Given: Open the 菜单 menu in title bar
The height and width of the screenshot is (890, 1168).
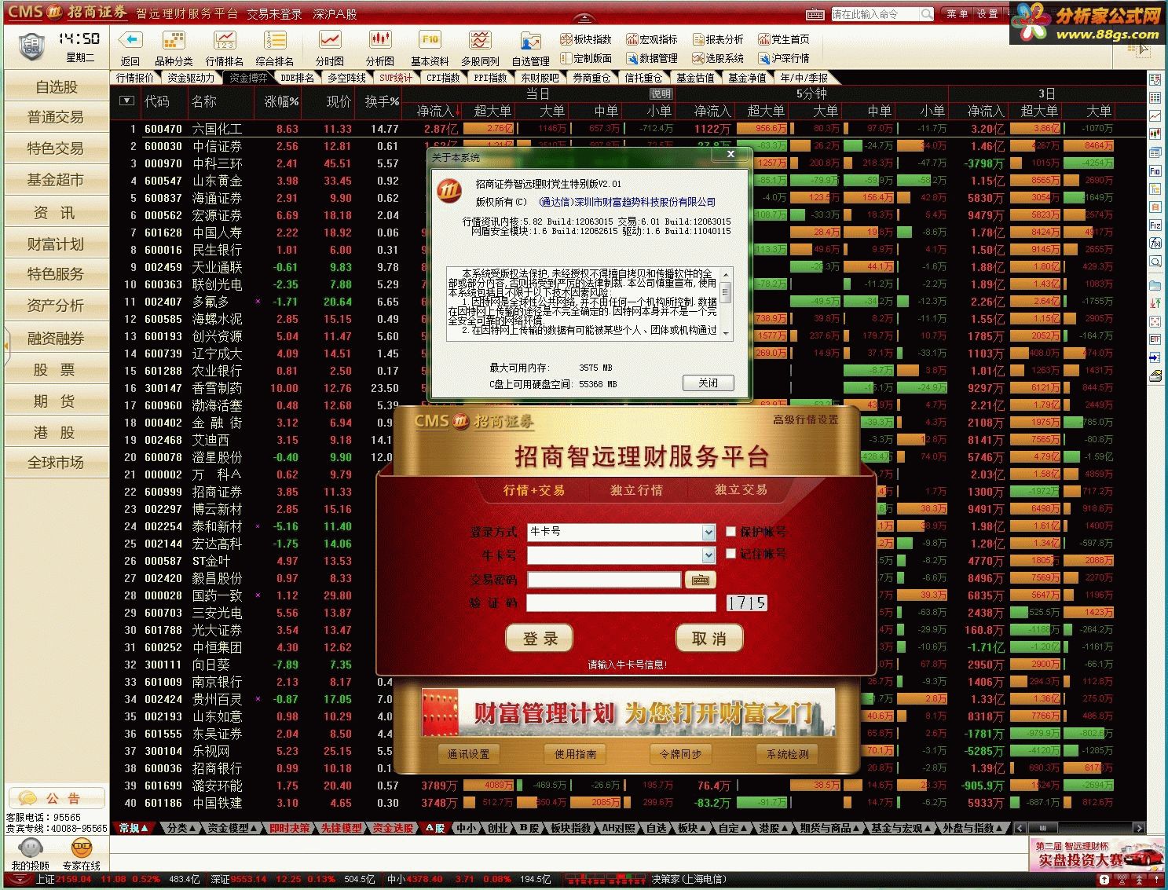Looking at the screenshot, I should (x=957, y=14).
